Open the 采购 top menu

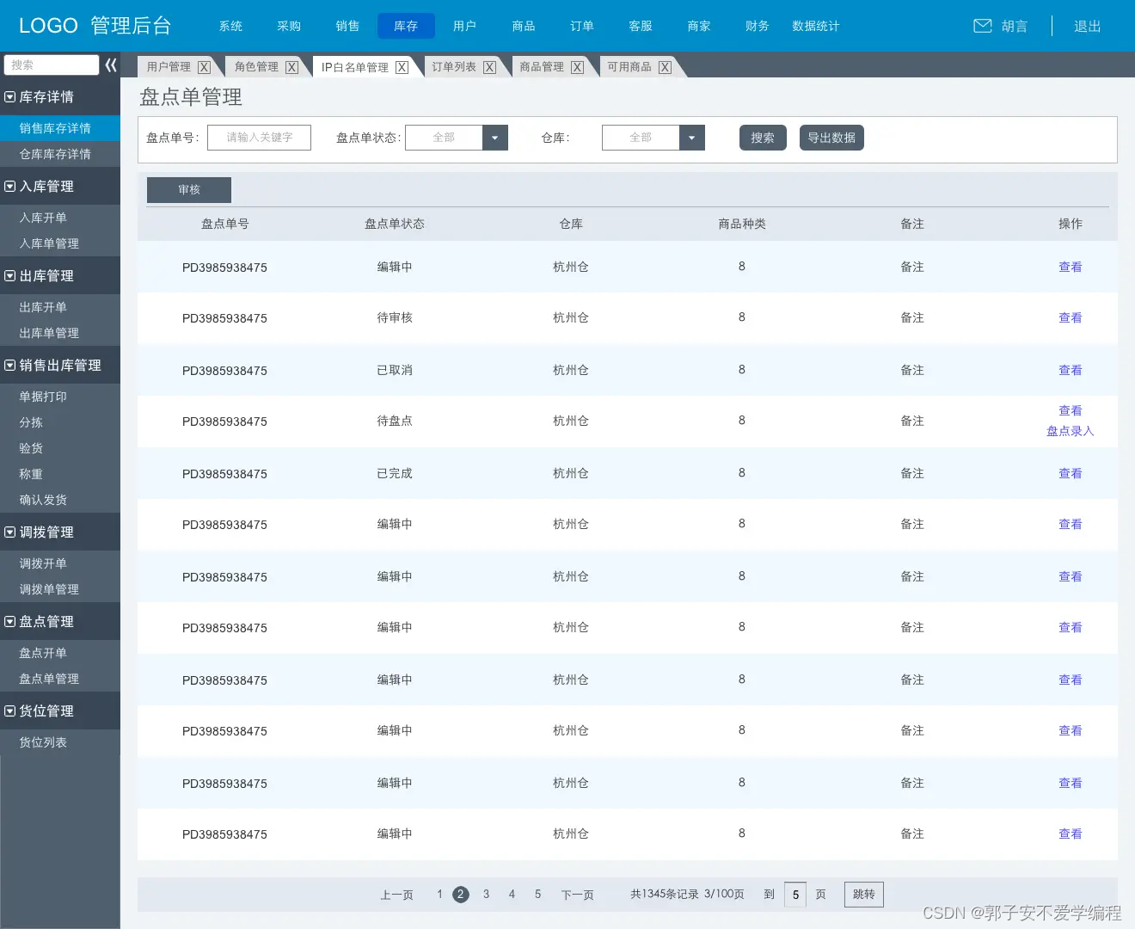click(x=289, y=26)
